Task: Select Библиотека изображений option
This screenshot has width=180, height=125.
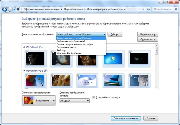Action: (x=81, y=41)
